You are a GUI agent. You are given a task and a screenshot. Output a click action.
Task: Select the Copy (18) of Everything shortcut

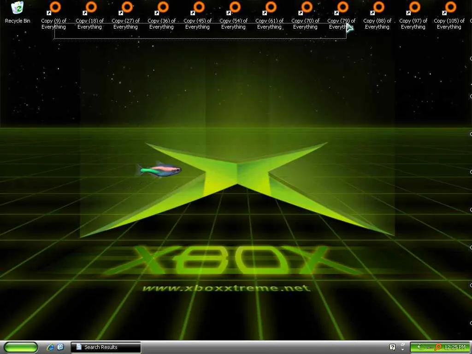point(90,16)
